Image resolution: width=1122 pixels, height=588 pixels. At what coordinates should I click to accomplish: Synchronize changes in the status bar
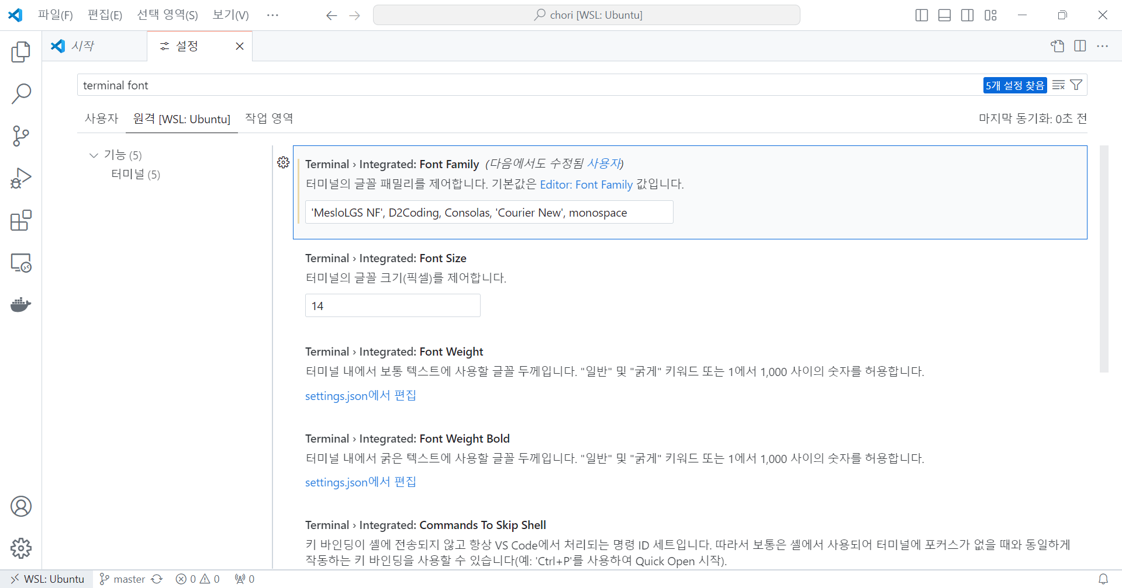[157, 579]
